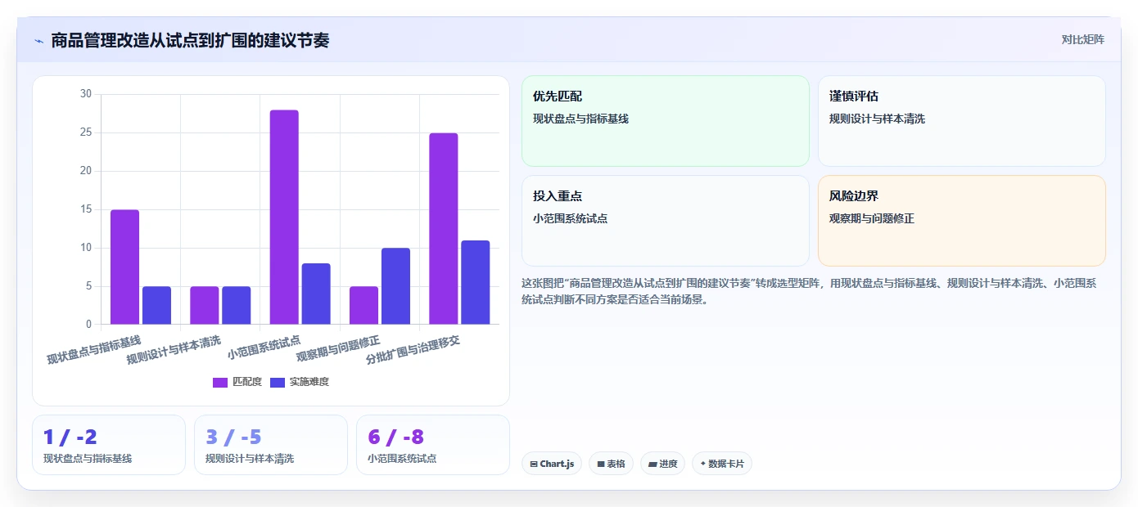Viewport: 1138px width, 507px height.
Task: Click 规则设计与样本清洗 text in 谨慎评估 card
Action: (877, 119)
